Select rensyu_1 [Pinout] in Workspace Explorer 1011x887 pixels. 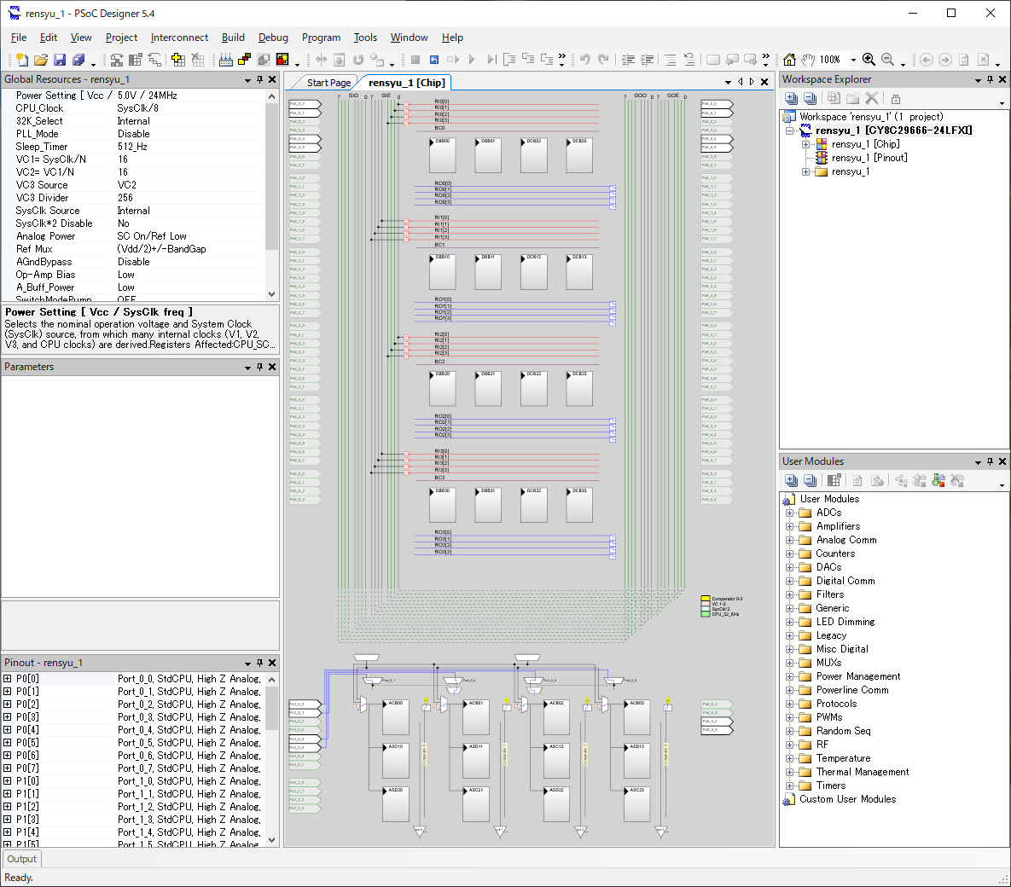pos(869,158)
